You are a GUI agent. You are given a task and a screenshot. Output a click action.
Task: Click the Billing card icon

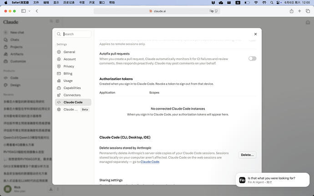[59, 74]
